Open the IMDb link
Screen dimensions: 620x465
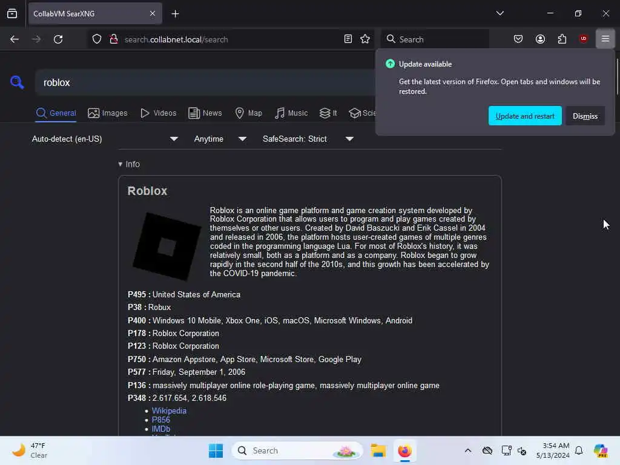point(161,429)
